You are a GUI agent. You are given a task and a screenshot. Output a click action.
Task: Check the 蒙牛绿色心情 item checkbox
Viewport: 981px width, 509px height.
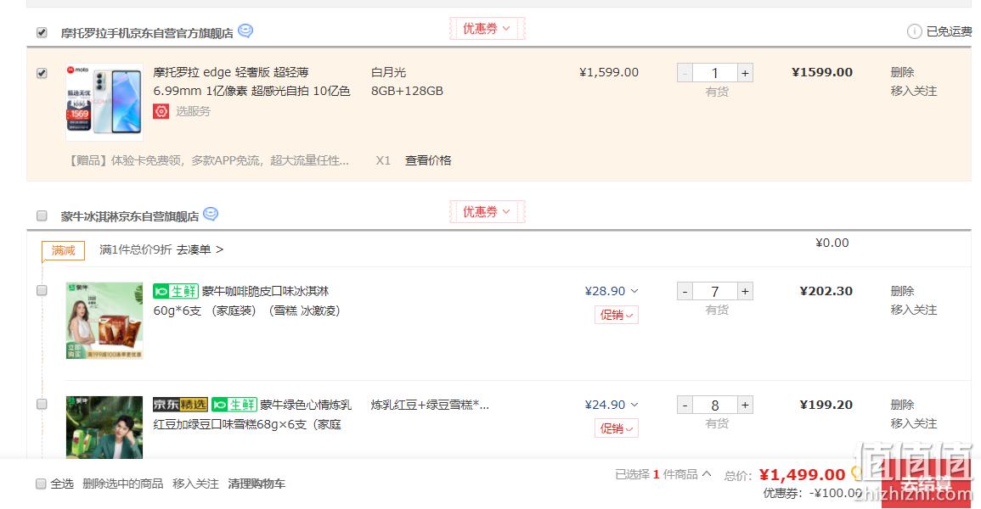click(42, 404)
